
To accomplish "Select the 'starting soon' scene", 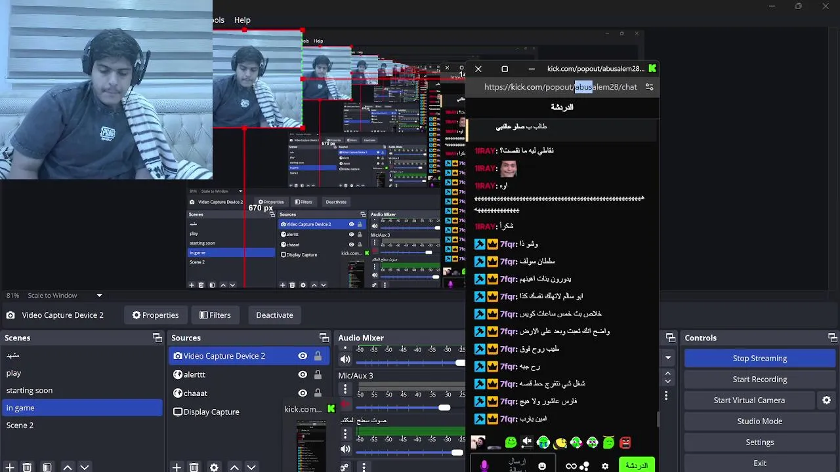I will coord(81,390).
